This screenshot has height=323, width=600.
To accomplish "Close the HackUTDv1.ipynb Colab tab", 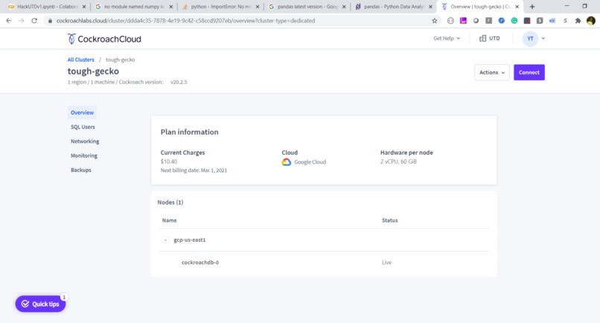I will tap(84, 7).
